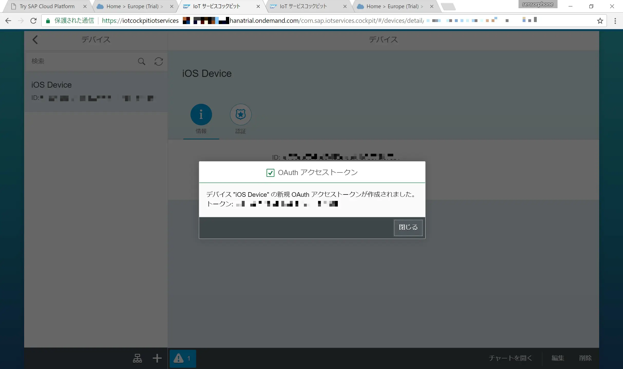This screenshot has height=369, width=623.
Task: Close the last Home > Europe (Trial) tab
Action: [432, 7]
